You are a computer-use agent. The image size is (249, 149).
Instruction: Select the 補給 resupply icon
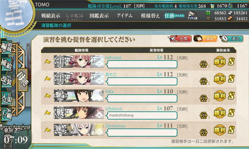click(x=7, y=64)
